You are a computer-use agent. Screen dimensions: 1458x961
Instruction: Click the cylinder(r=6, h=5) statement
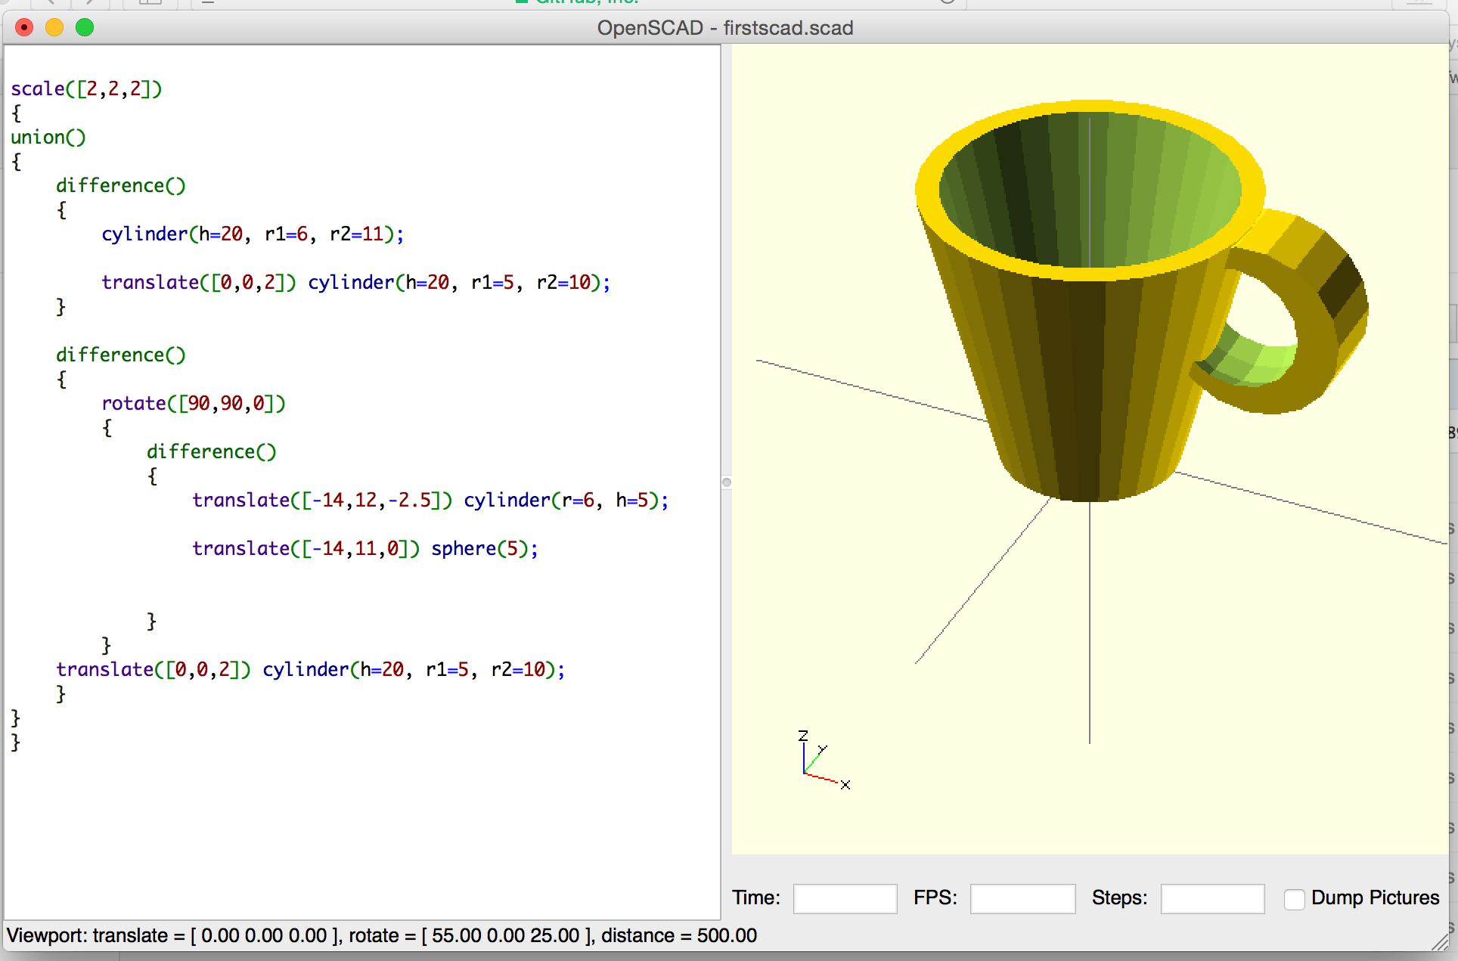pyautogui.click(x=566, y=501)
